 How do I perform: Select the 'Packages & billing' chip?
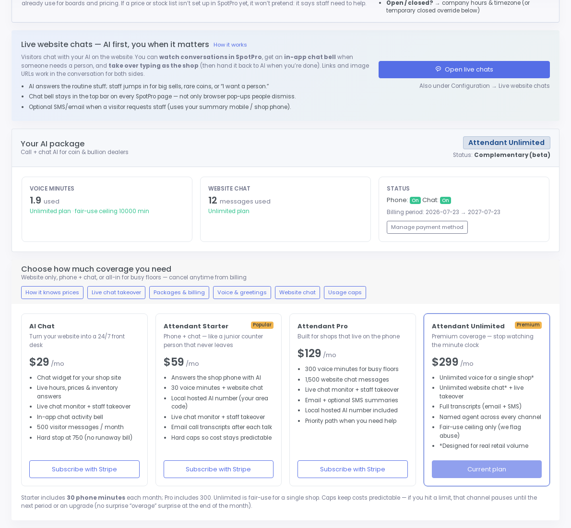point(179,293)
